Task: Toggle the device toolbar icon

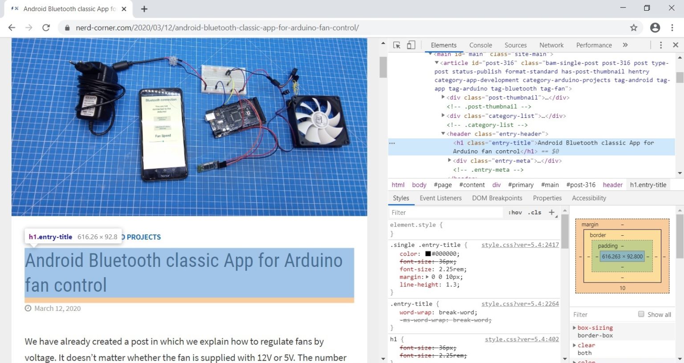Action: pyautogui.click(x=411, y=45)
